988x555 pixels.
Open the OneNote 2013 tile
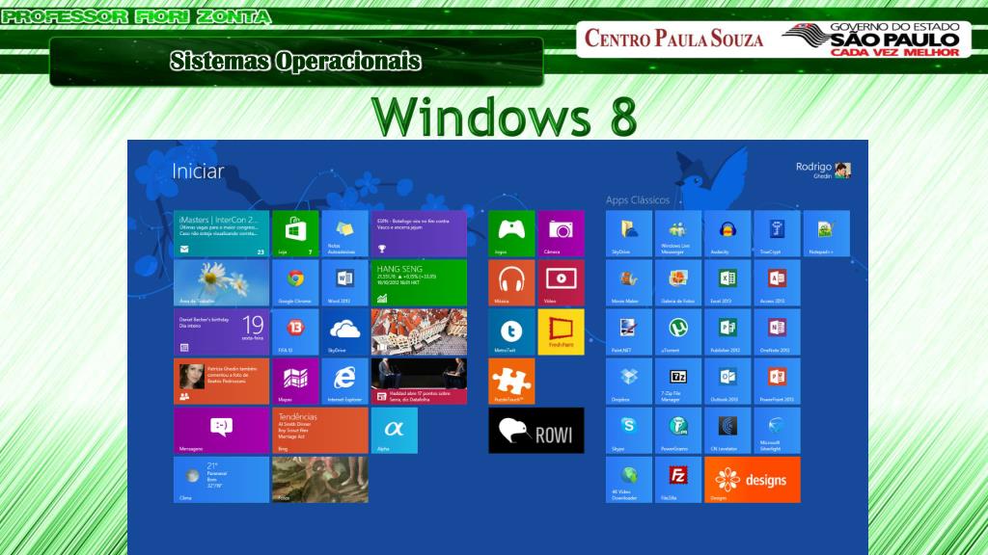pyautogui.click(x=777, y=331)
